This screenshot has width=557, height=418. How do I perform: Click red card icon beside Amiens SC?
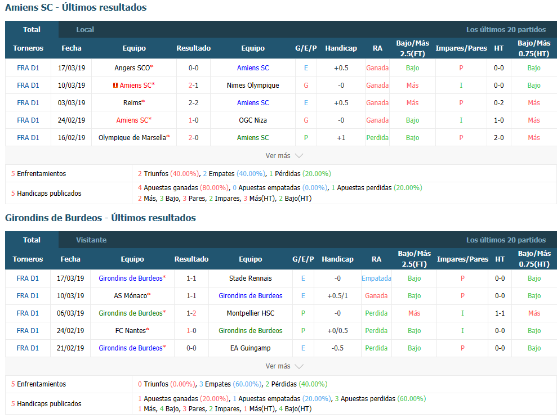point(115,86)
